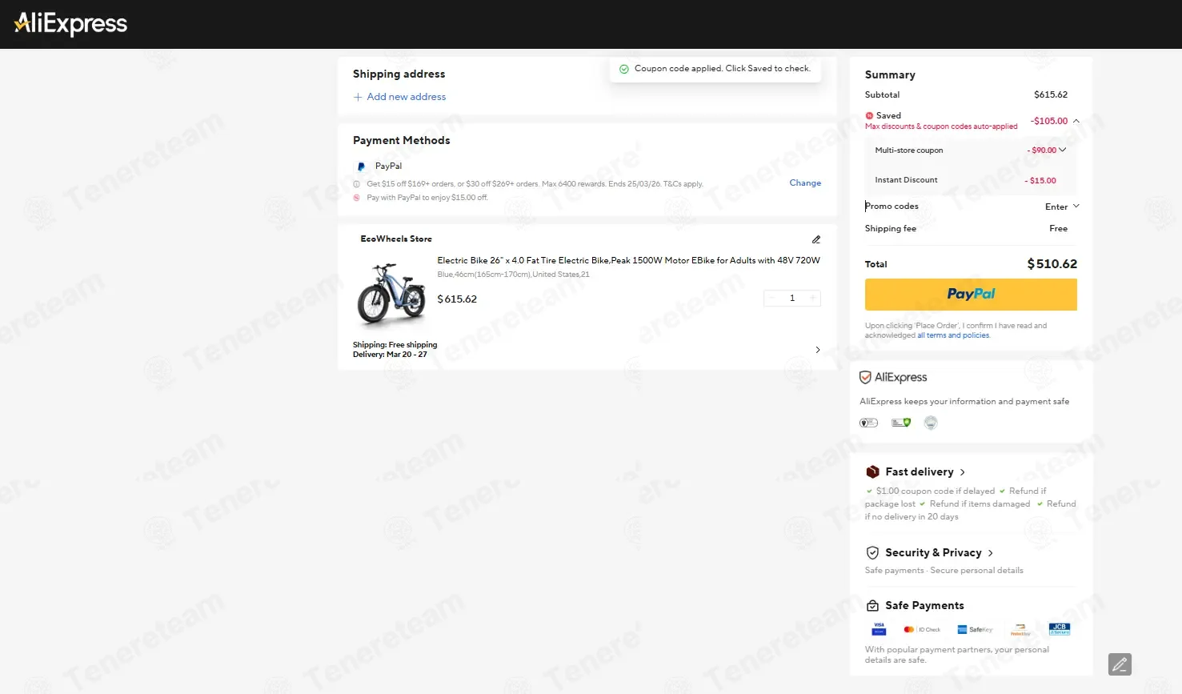Collapse the Saved discounts breakdown
Viewport: 1182px width, 694px height.
1076,121
